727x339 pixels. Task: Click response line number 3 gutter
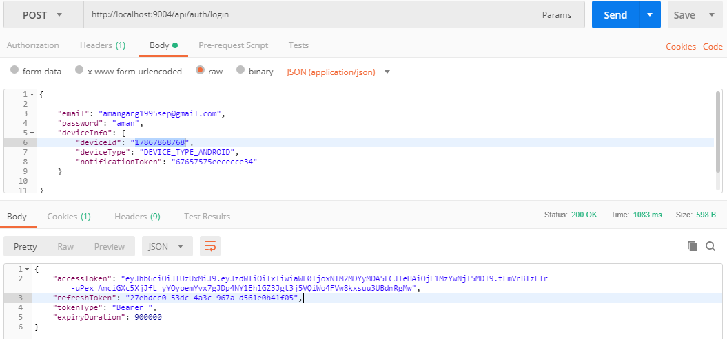point(18,298)
